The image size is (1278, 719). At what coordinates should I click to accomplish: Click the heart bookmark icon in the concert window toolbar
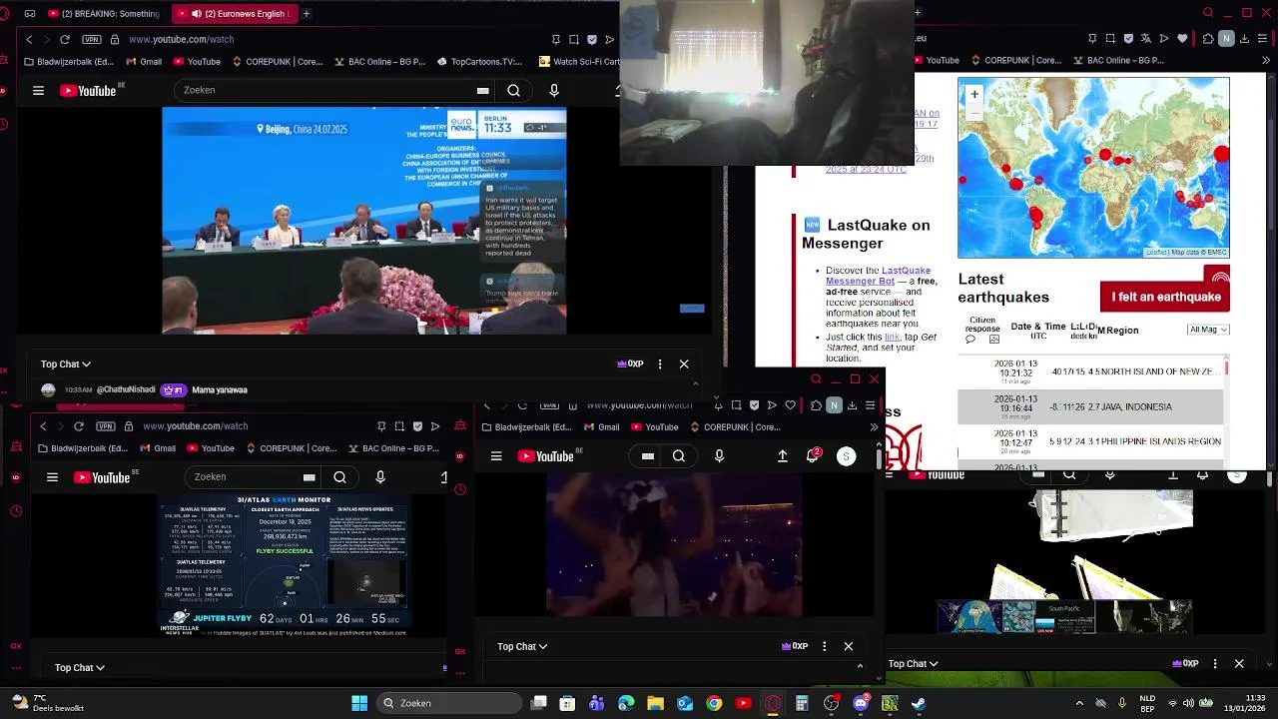tap(791, 405)
